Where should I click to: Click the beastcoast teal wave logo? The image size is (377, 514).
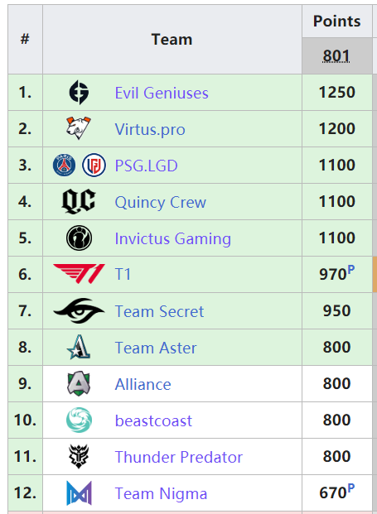click(79, 420)
